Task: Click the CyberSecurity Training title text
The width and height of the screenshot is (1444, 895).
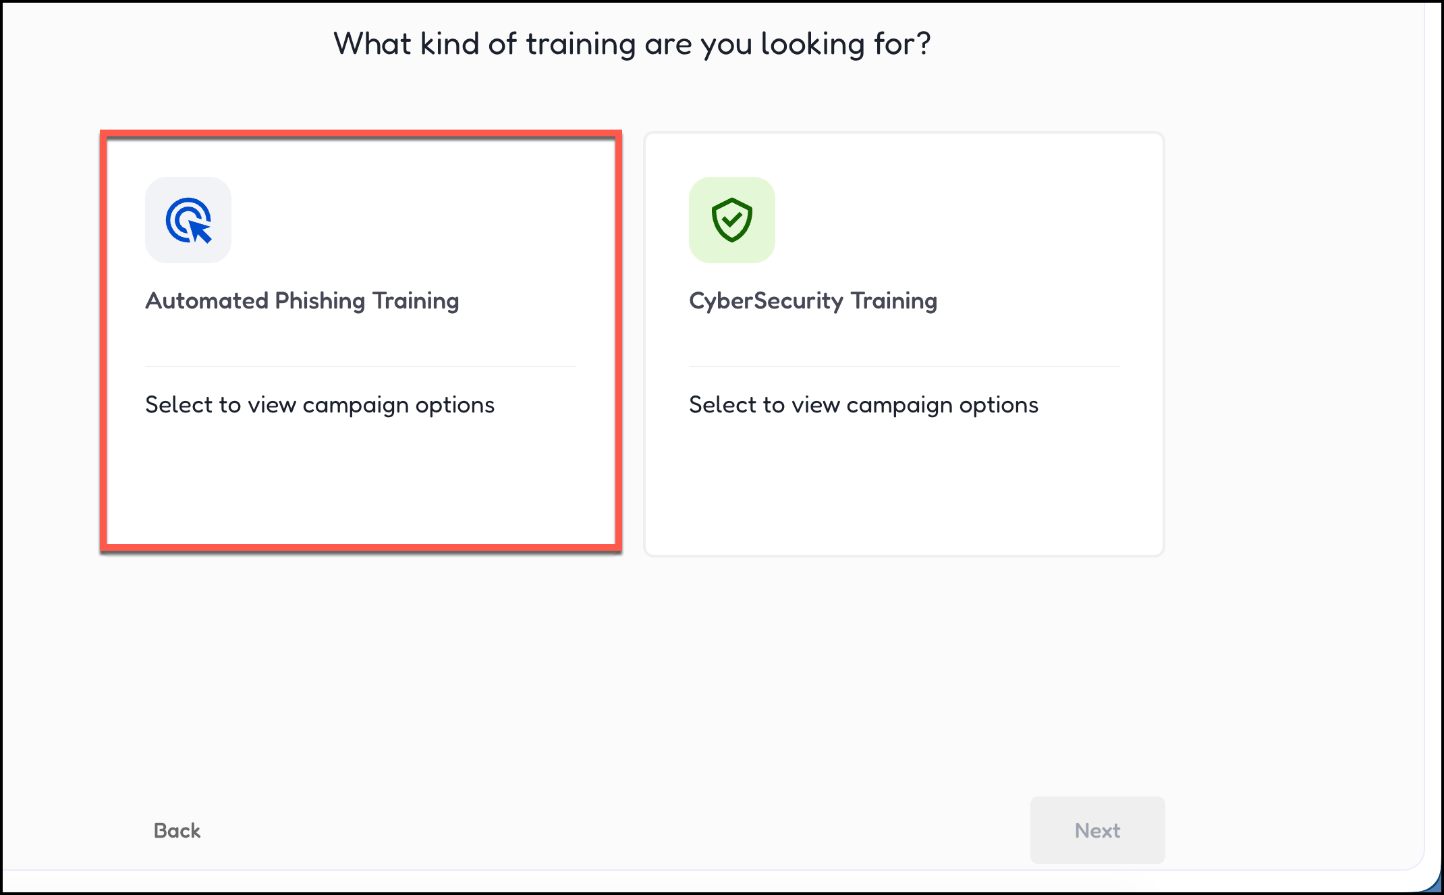Action: point(812,300)
